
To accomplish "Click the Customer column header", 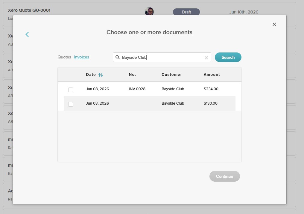I will pyautogui.click(x=172, y=75).
